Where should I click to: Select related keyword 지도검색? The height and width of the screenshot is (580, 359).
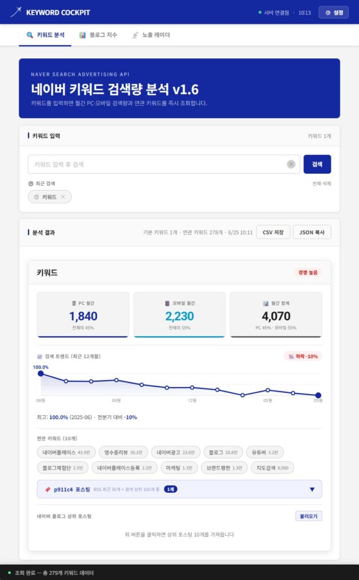click(272, 467)
